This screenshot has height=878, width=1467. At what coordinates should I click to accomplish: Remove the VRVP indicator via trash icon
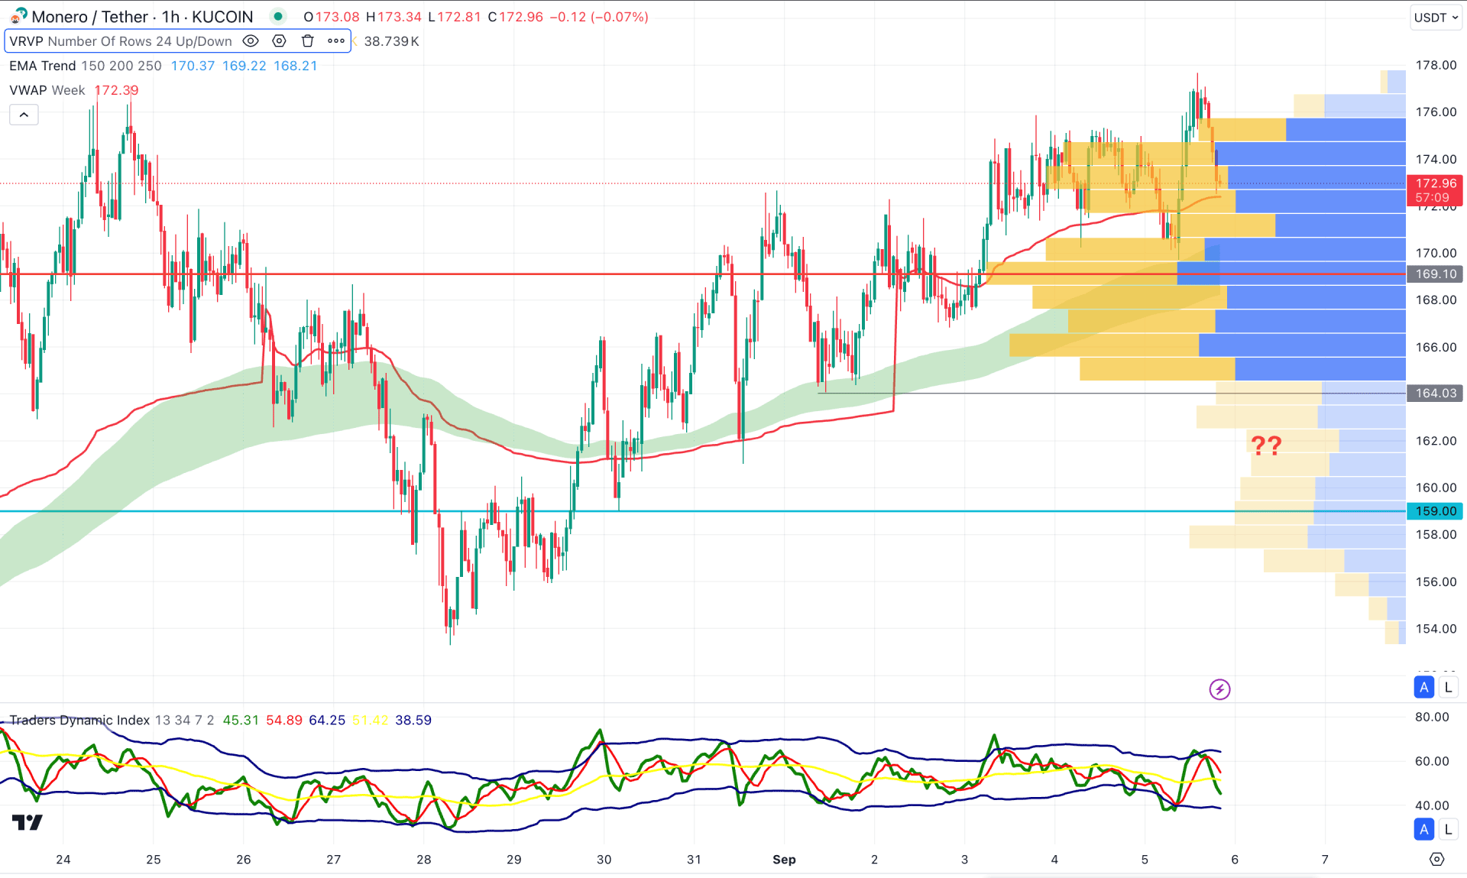click(308, 41)
